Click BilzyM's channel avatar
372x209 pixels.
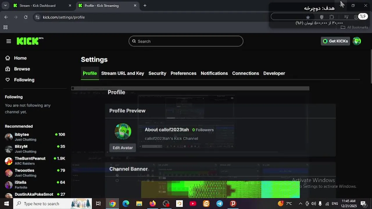[x=9, y=149]
